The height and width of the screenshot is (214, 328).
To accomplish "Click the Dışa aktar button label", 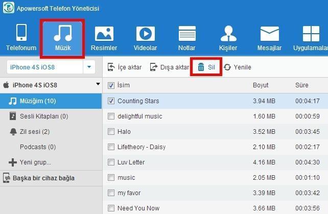I will pyautogui.click(x=175, y=67).
